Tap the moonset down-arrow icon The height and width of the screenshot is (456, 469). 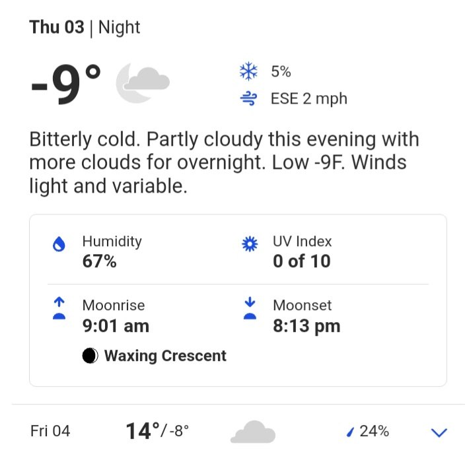(x=250, y=308)
